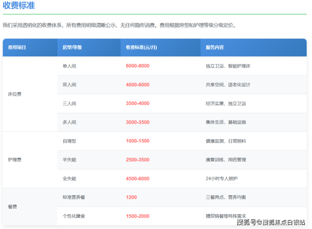Select the 床位费 category cell
The height and width of the screenshot is (229, 312).
coord(14,94)
